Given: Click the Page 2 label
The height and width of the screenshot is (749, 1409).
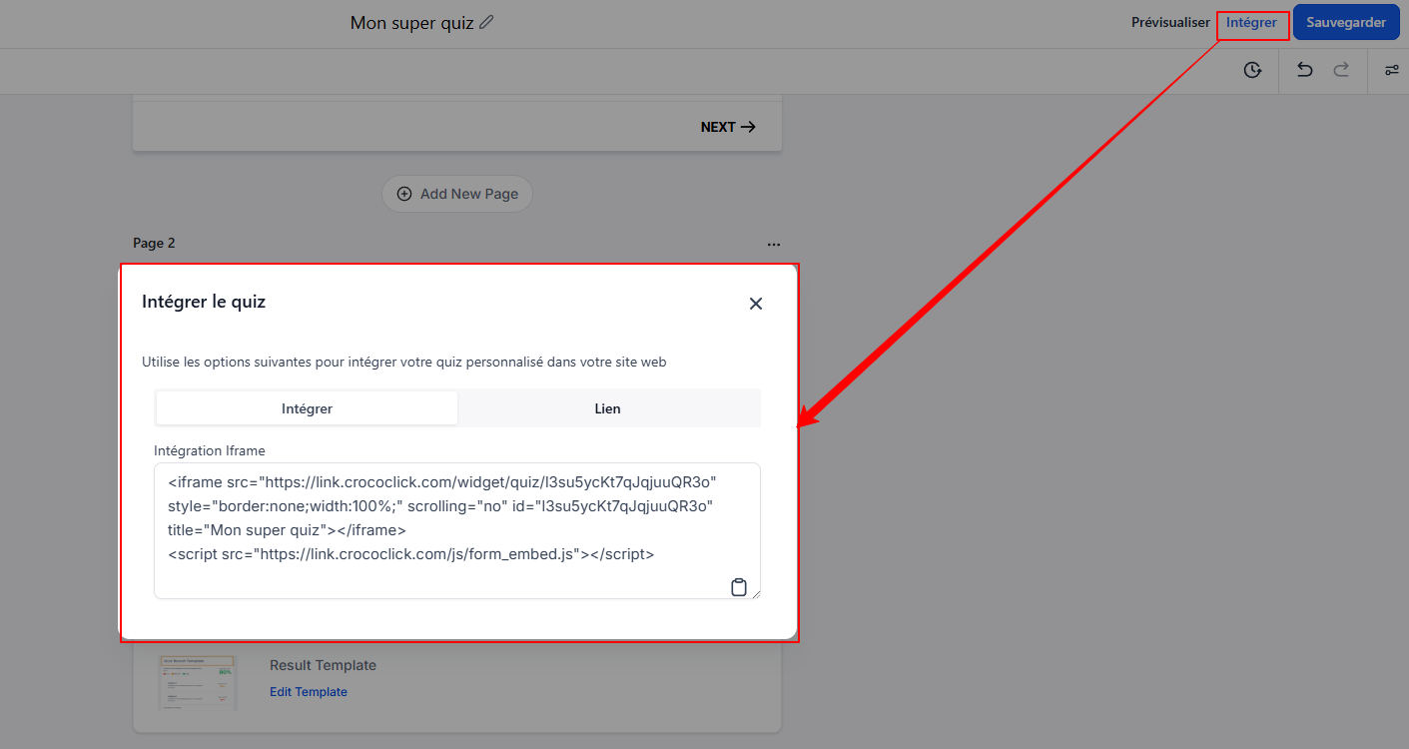Looking at the screenshot, I should pyautogui.click(x=154, y=243).
